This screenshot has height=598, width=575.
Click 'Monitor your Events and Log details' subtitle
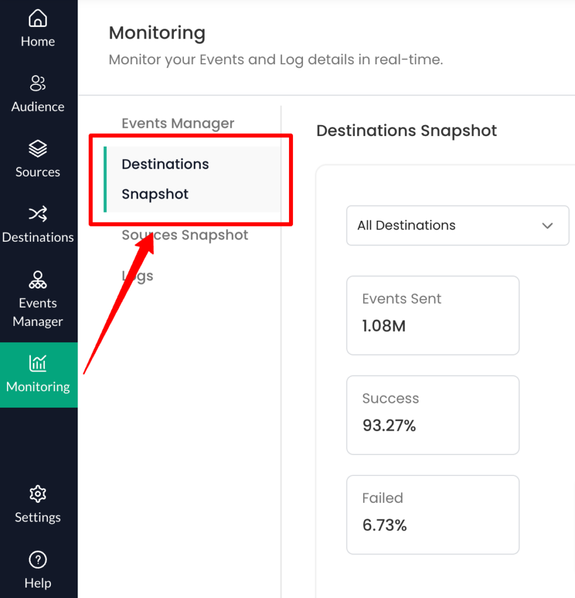(276, 60)
